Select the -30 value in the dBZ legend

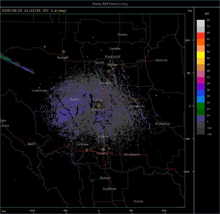coord(209,134)
